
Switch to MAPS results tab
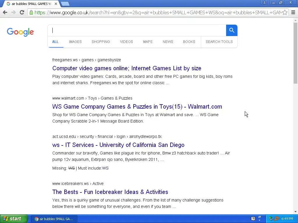148,42
